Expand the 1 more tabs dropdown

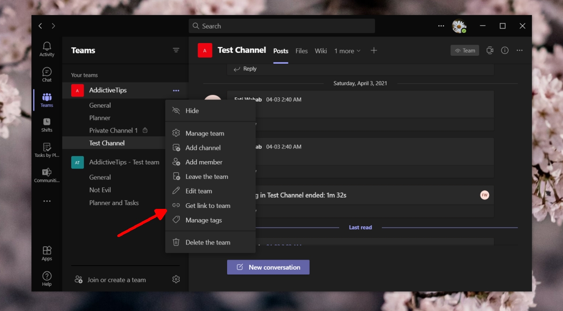pyautogui.click(x=347, y=51)
